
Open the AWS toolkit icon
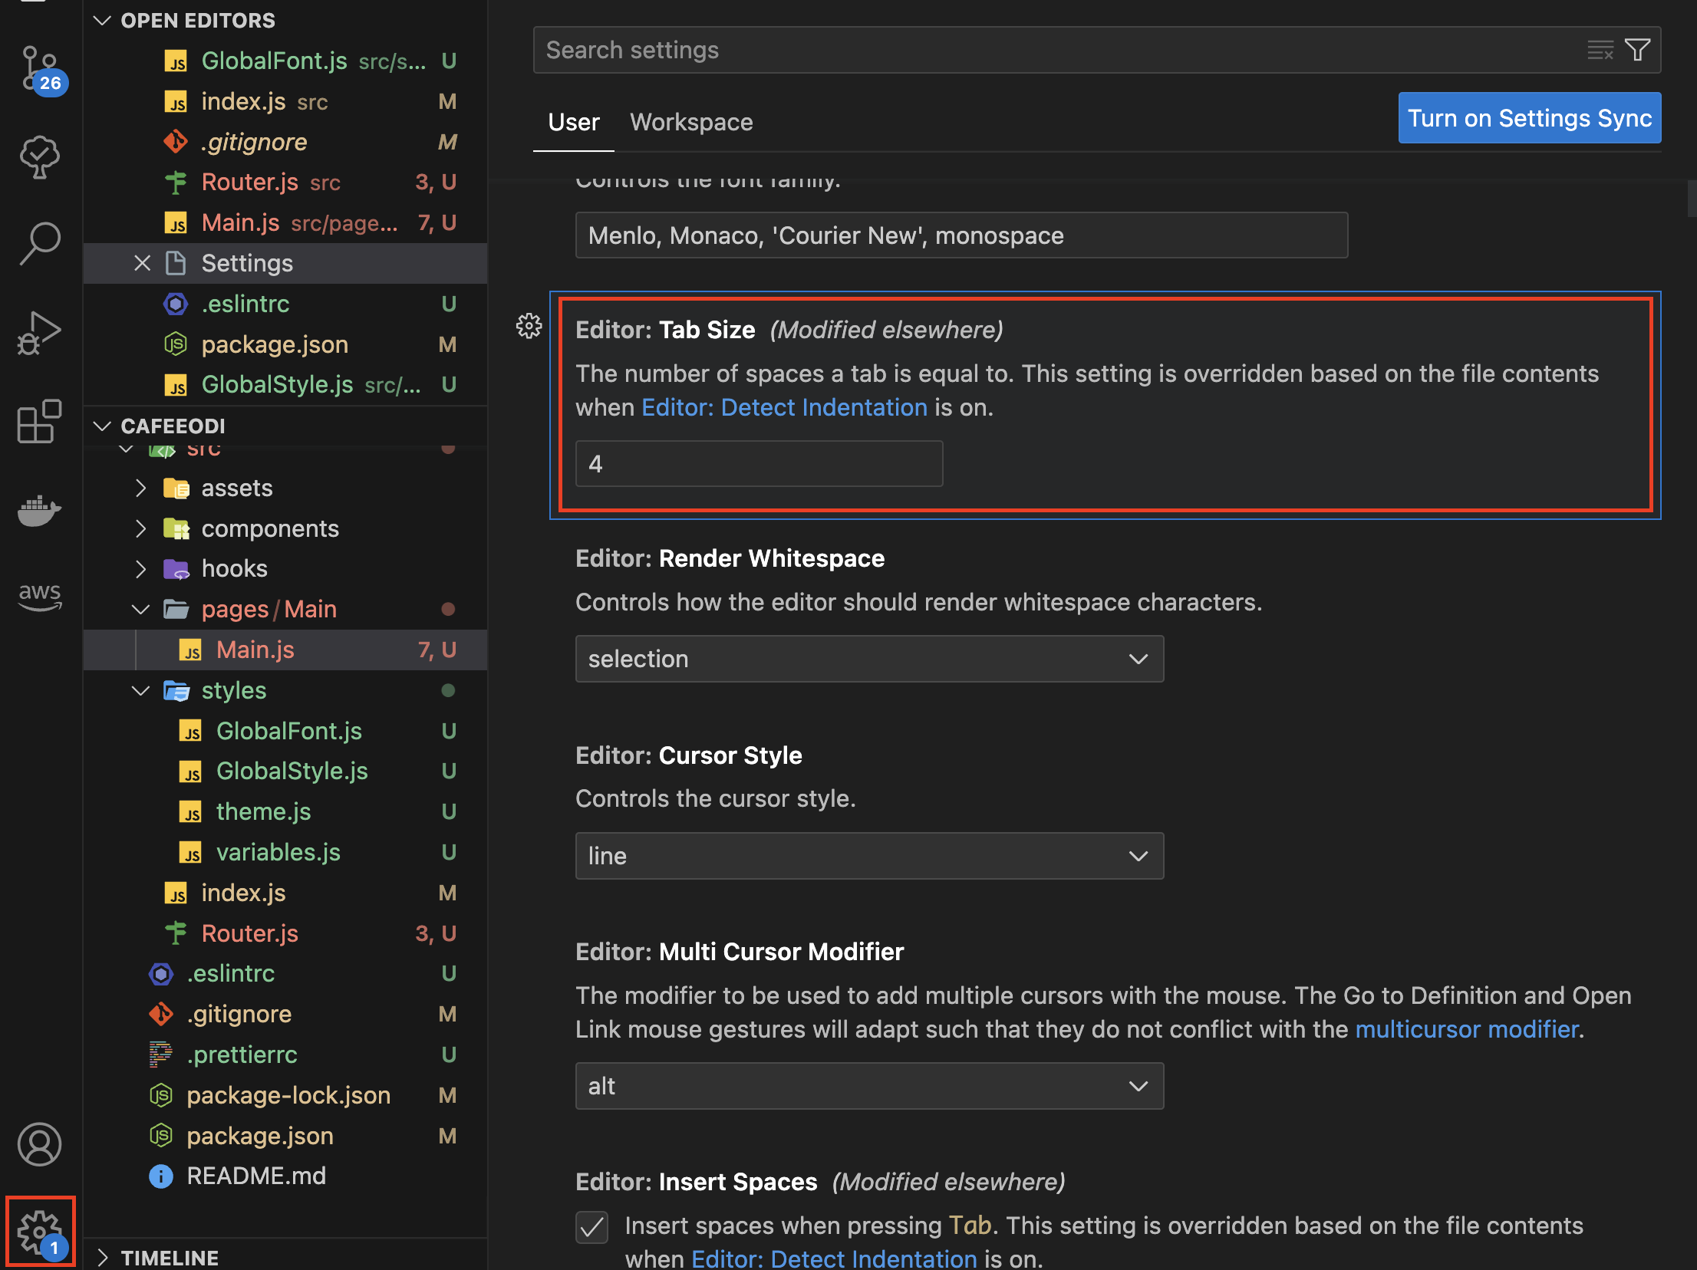40,596
